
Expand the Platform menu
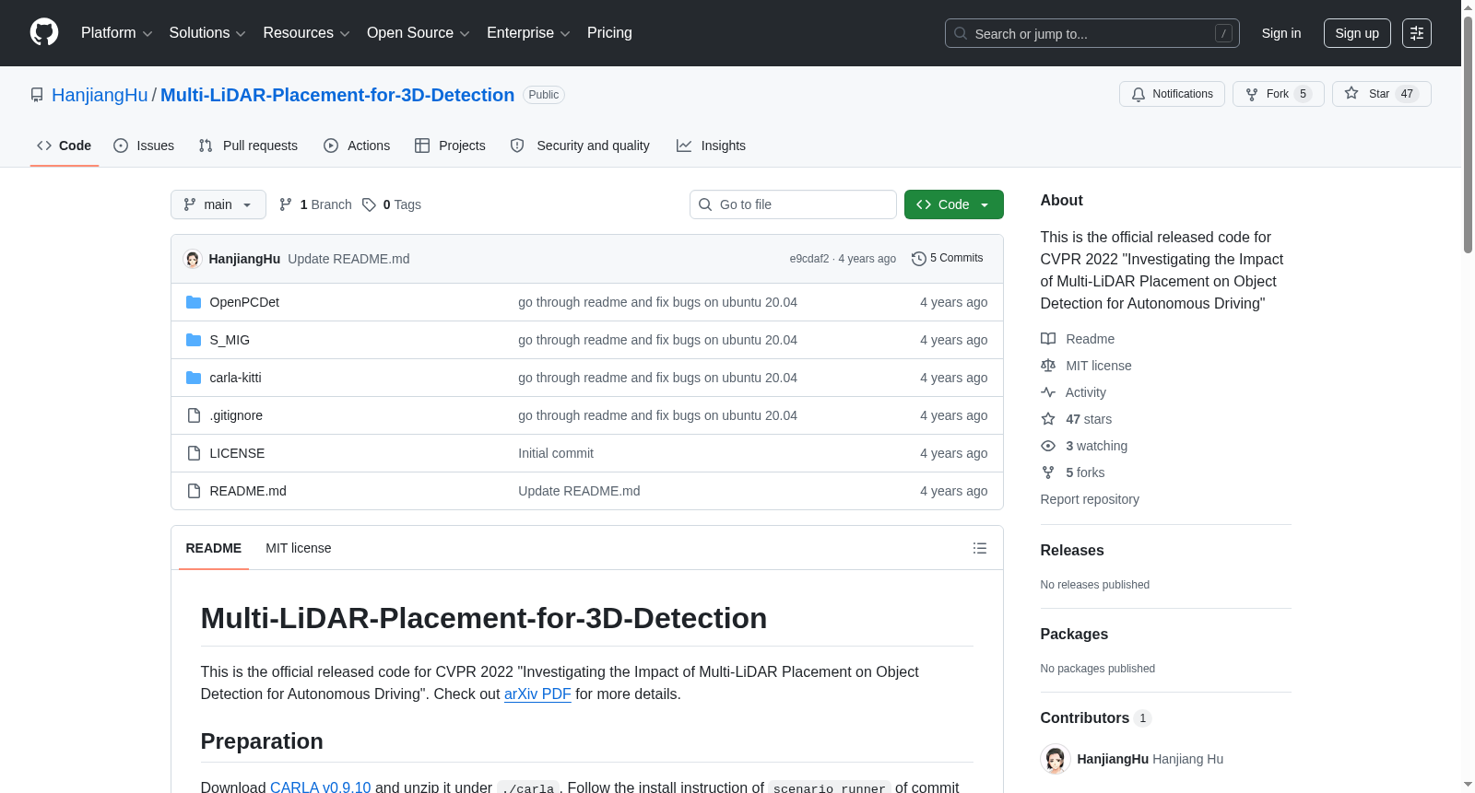(x=117, y=33)
